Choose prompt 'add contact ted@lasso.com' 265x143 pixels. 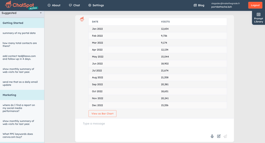pyautogui.click(x=19, y=58)
